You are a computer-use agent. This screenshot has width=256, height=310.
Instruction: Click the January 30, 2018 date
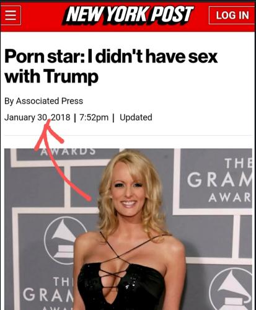point(37,117)
